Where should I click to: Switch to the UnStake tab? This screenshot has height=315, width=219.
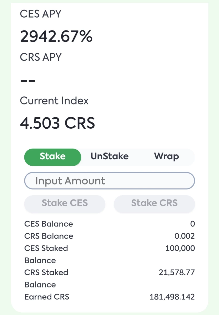pos(110,157)
